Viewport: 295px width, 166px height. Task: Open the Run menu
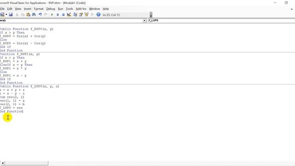point(60,9)
